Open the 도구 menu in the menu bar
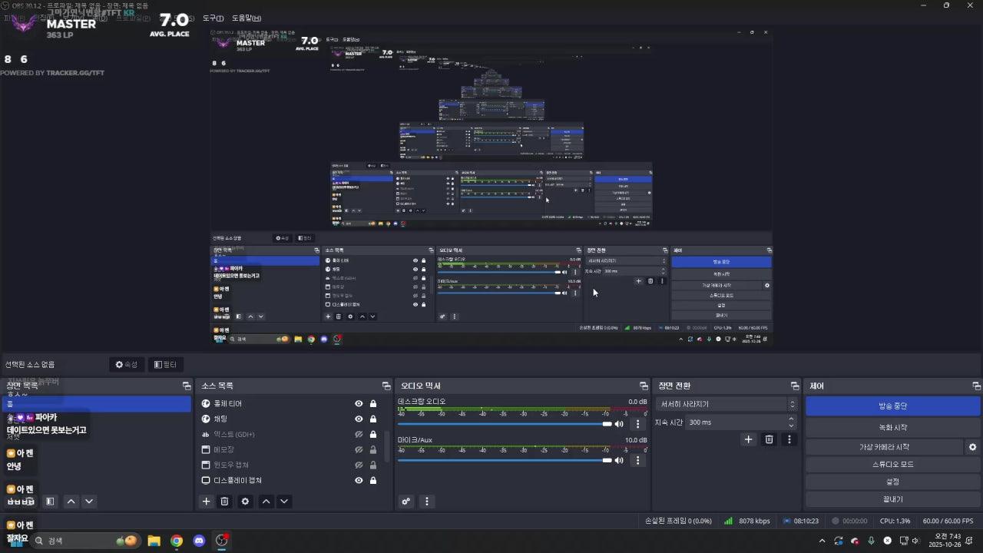 [213, 18]
